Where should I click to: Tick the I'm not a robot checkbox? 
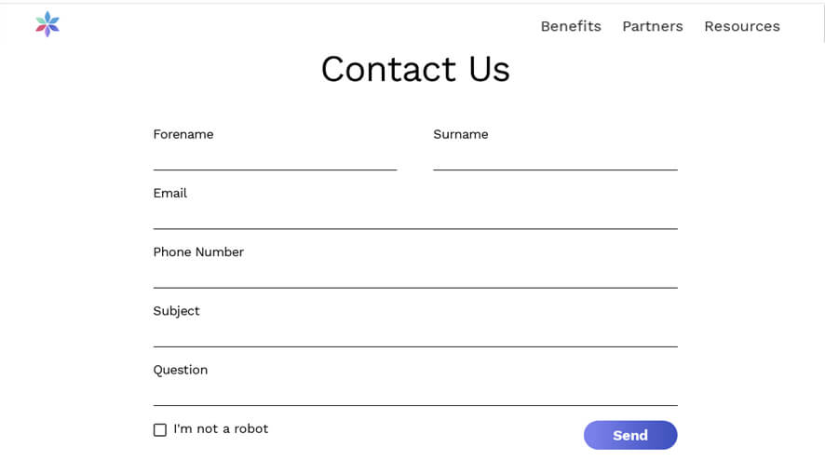click(160, 430)
